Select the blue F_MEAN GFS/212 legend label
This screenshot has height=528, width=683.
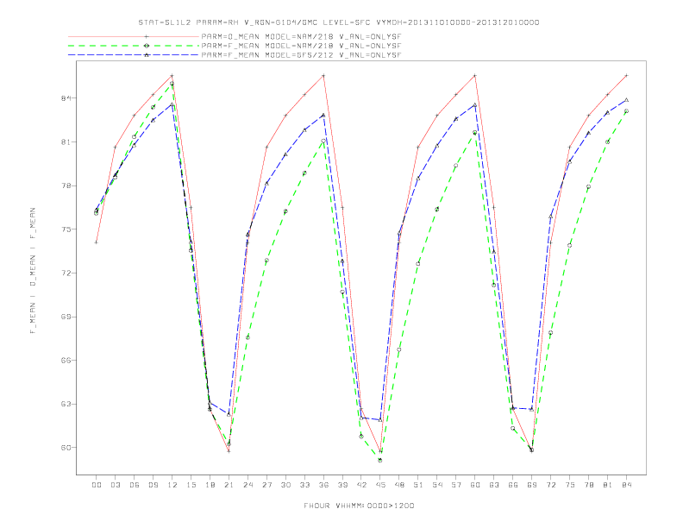pyautogui.click(x=301, y=55)
